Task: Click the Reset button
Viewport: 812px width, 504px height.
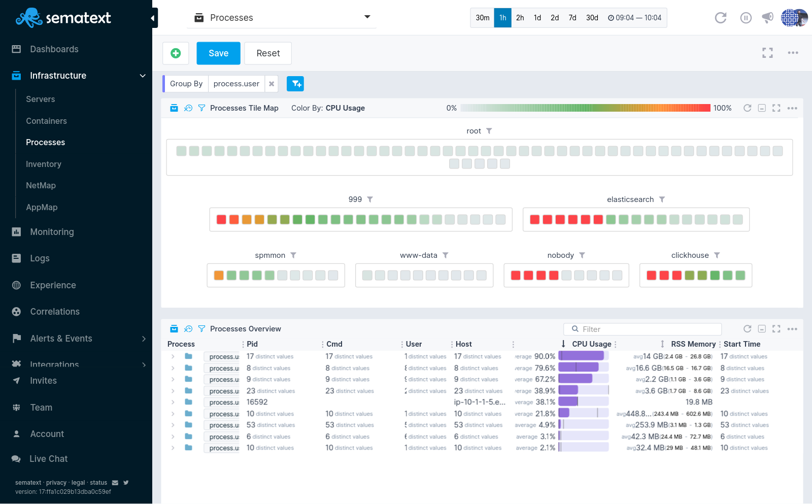Action: point(268,53)
